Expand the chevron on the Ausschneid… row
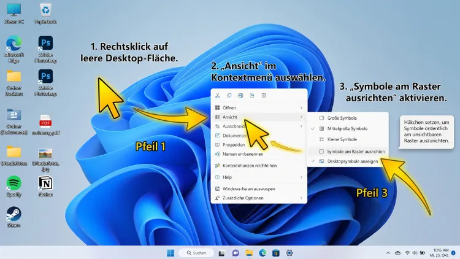 (301, 126)
